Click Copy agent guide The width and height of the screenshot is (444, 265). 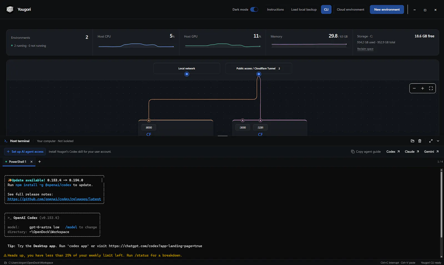(x=366, y=152)
